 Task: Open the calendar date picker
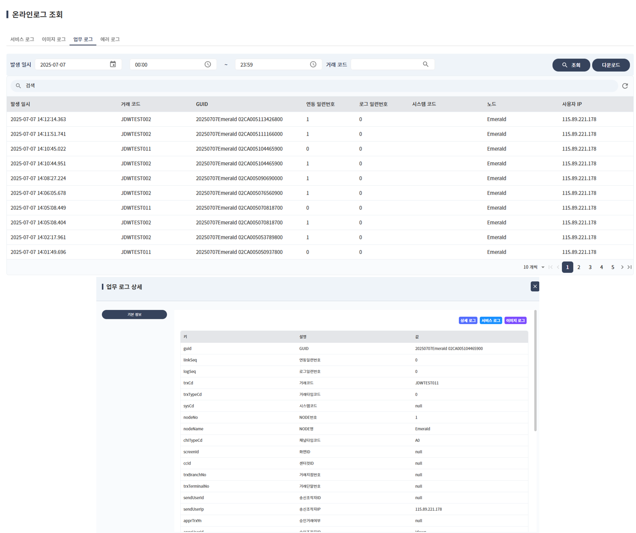pyautogui.click(x=113, y=64)
